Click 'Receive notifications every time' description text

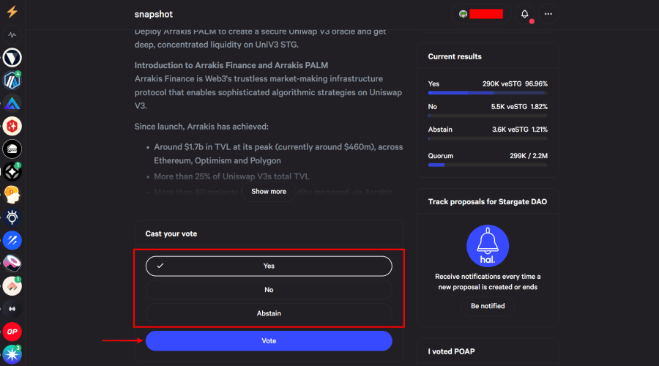pos(488,282)
